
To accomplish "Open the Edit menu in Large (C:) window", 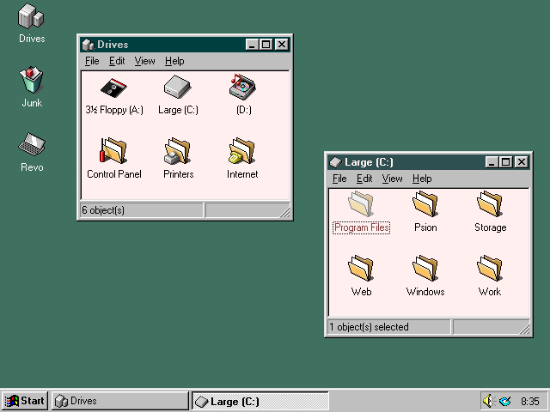I will 364,179.
